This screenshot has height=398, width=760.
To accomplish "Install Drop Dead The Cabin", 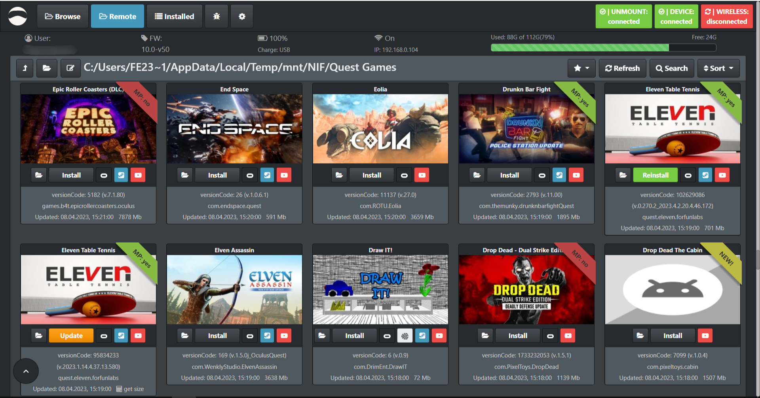I will [x=673, y=336].
